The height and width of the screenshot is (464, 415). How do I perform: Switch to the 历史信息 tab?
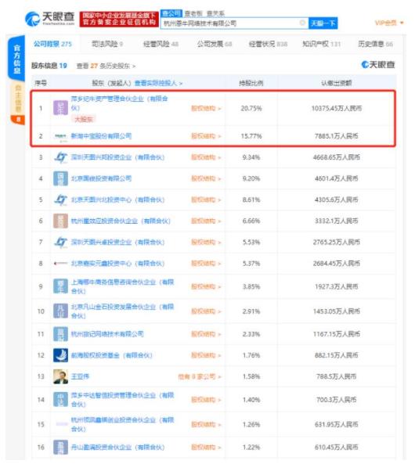coord(375,44)
